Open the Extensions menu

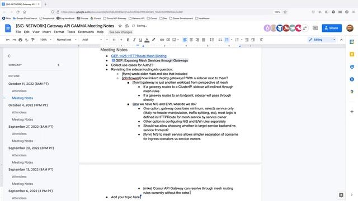pos(86,32)
